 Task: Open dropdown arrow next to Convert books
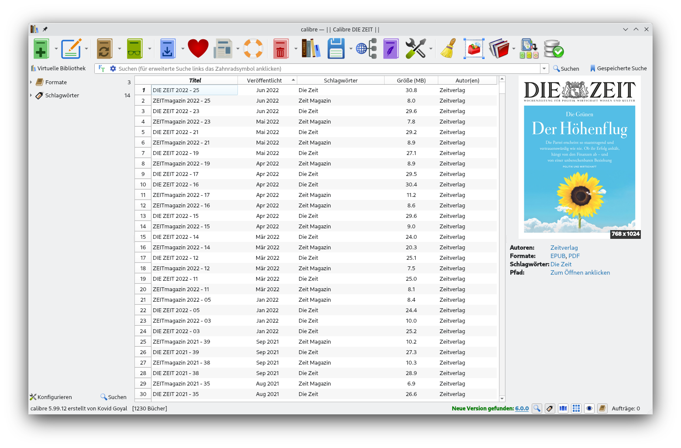pyautogui.click(x=119, y=49)
